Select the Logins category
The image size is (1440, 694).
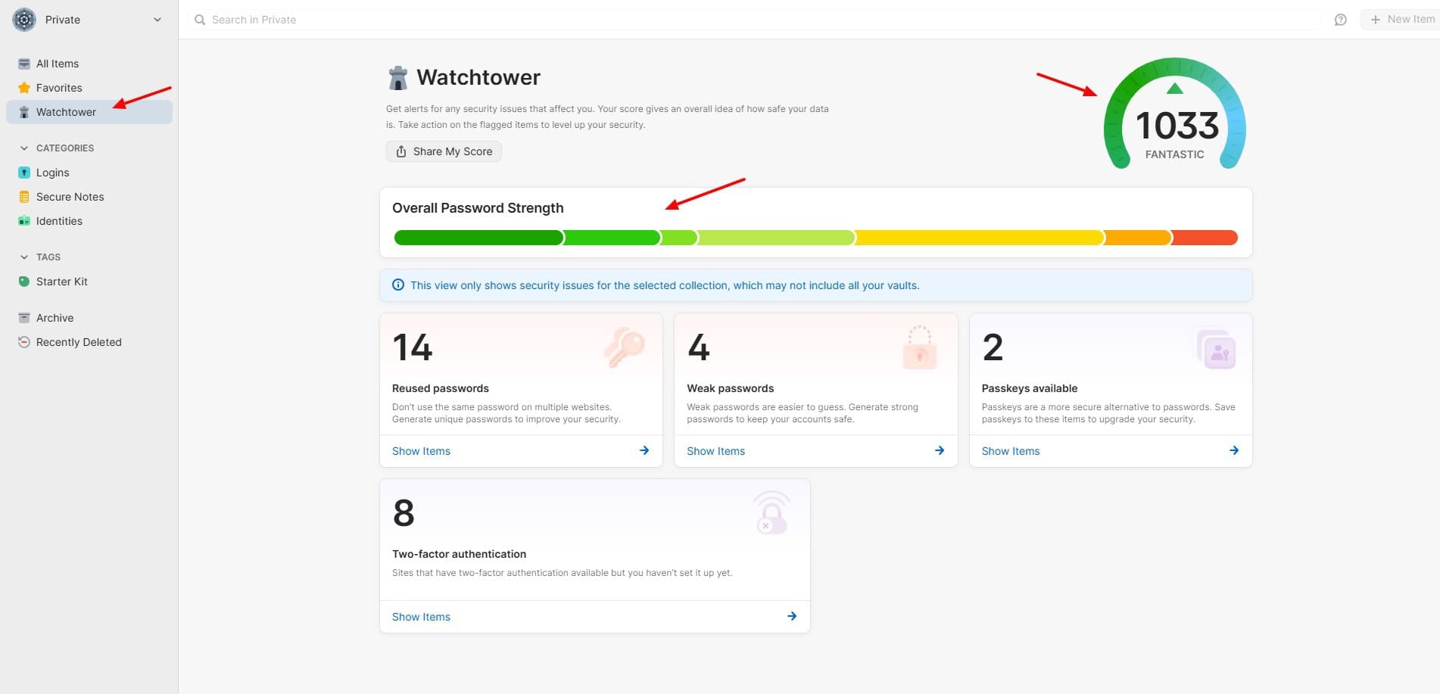pos(53,173)
